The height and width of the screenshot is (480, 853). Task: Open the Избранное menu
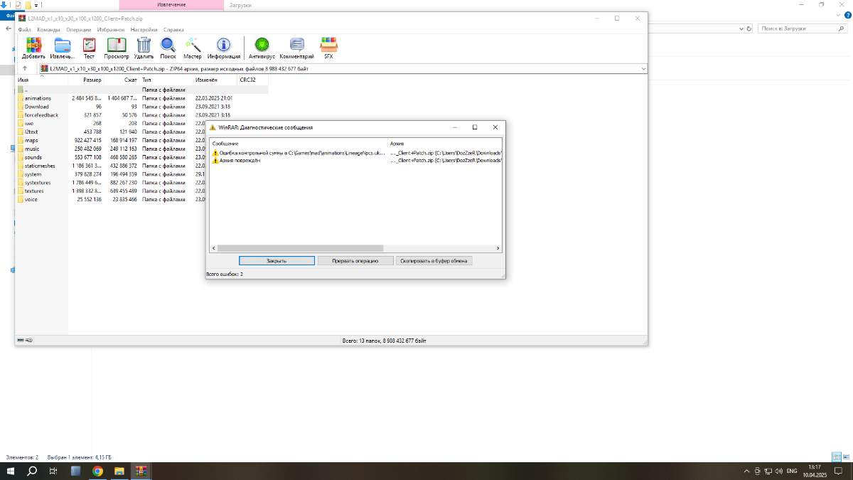[x=109, y=30]
